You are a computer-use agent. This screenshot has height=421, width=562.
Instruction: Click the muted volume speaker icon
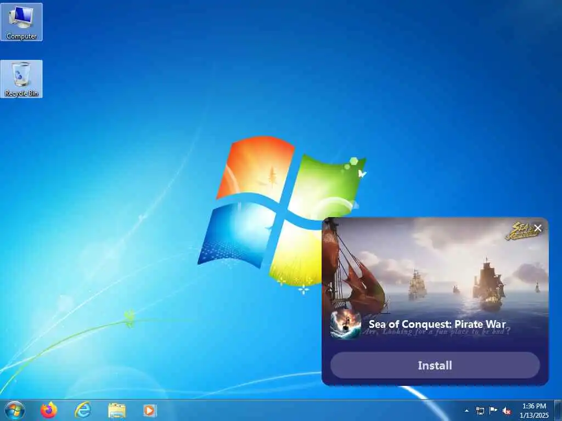507,411
